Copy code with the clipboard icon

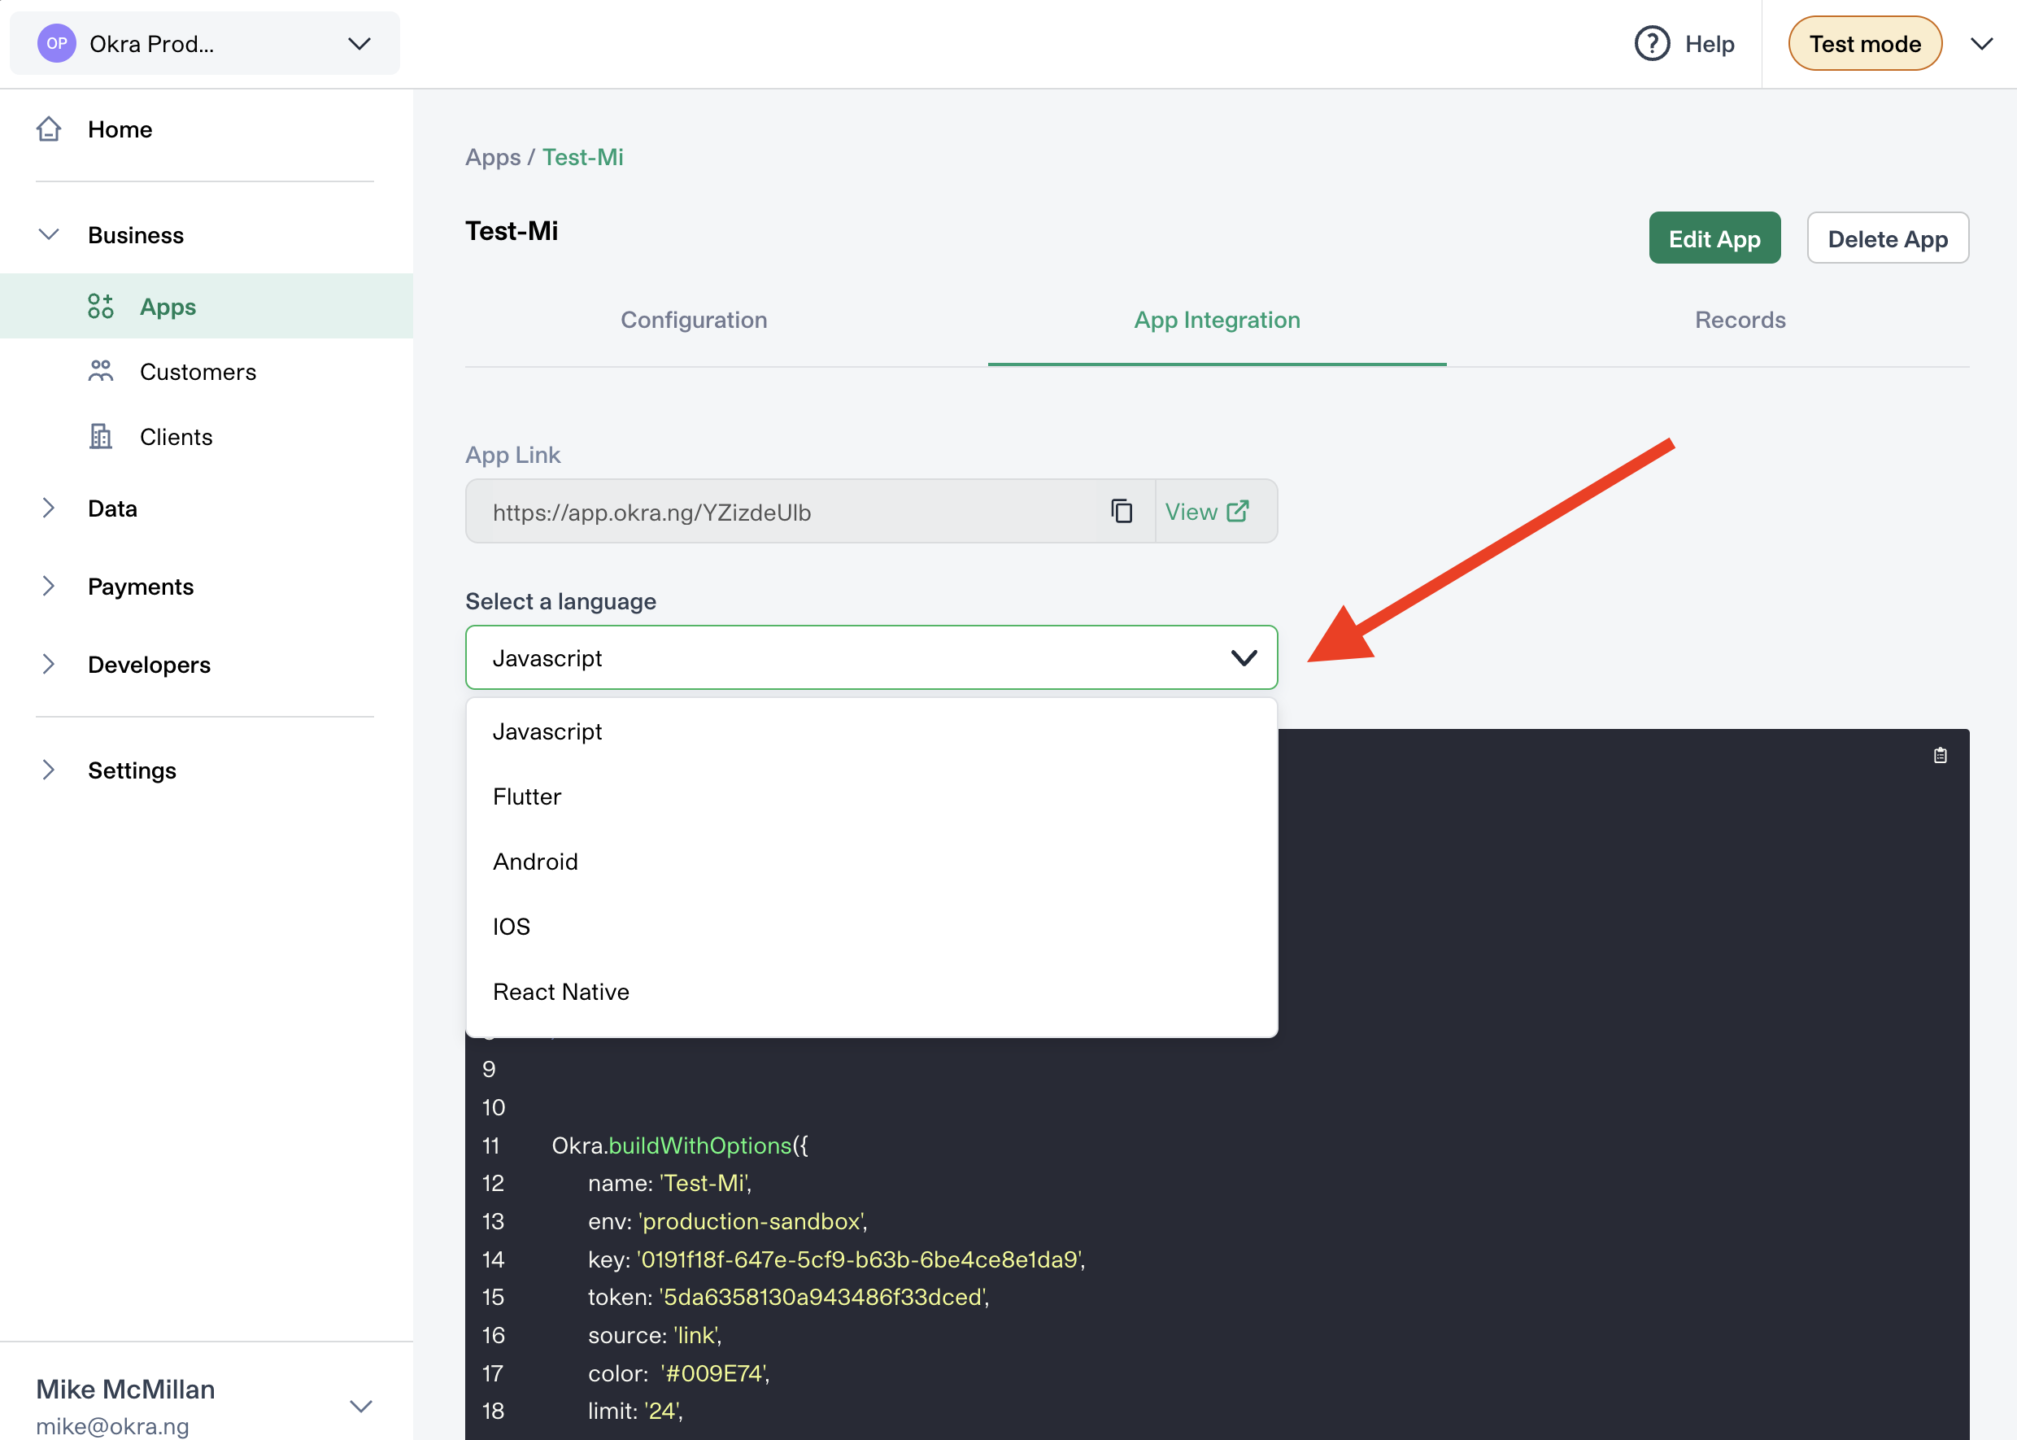point(1940,756)
